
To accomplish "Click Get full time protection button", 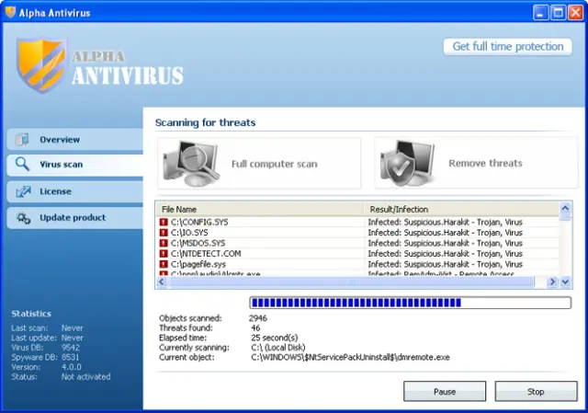I will (508, 47).
